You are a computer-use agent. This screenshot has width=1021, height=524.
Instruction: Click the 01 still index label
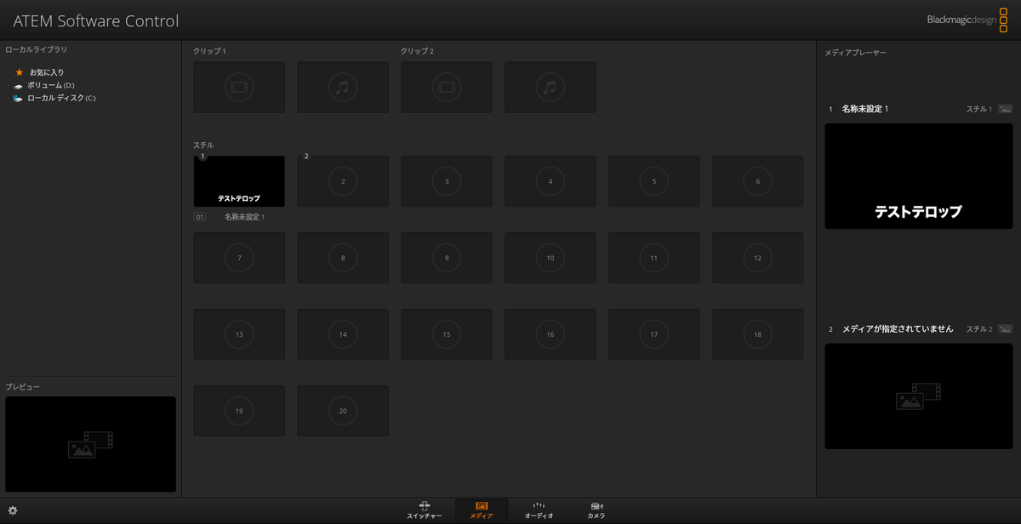click(200, 218)
